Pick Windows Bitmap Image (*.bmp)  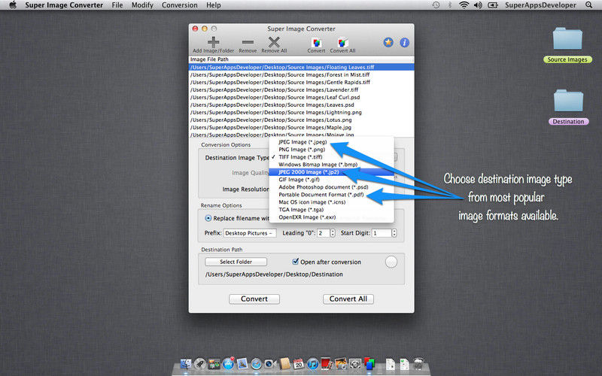point(331,164)
